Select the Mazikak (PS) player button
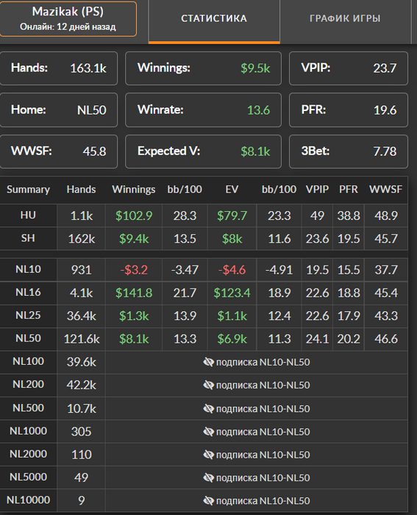417x515 pixels. [68, 19]
